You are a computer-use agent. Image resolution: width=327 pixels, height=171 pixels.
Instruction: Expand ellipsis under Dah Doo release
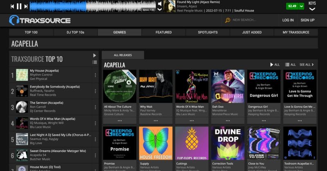tap(228, 121)
